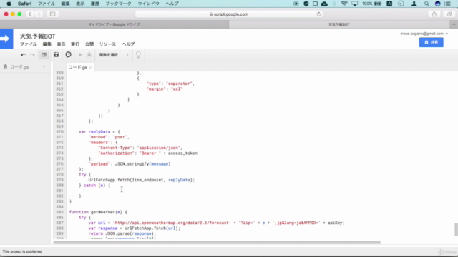This screenshot has height=257, width=458.
Task: Click the '"payload": JSON.stringify(message)' line
Action: [x=130, y=164]
